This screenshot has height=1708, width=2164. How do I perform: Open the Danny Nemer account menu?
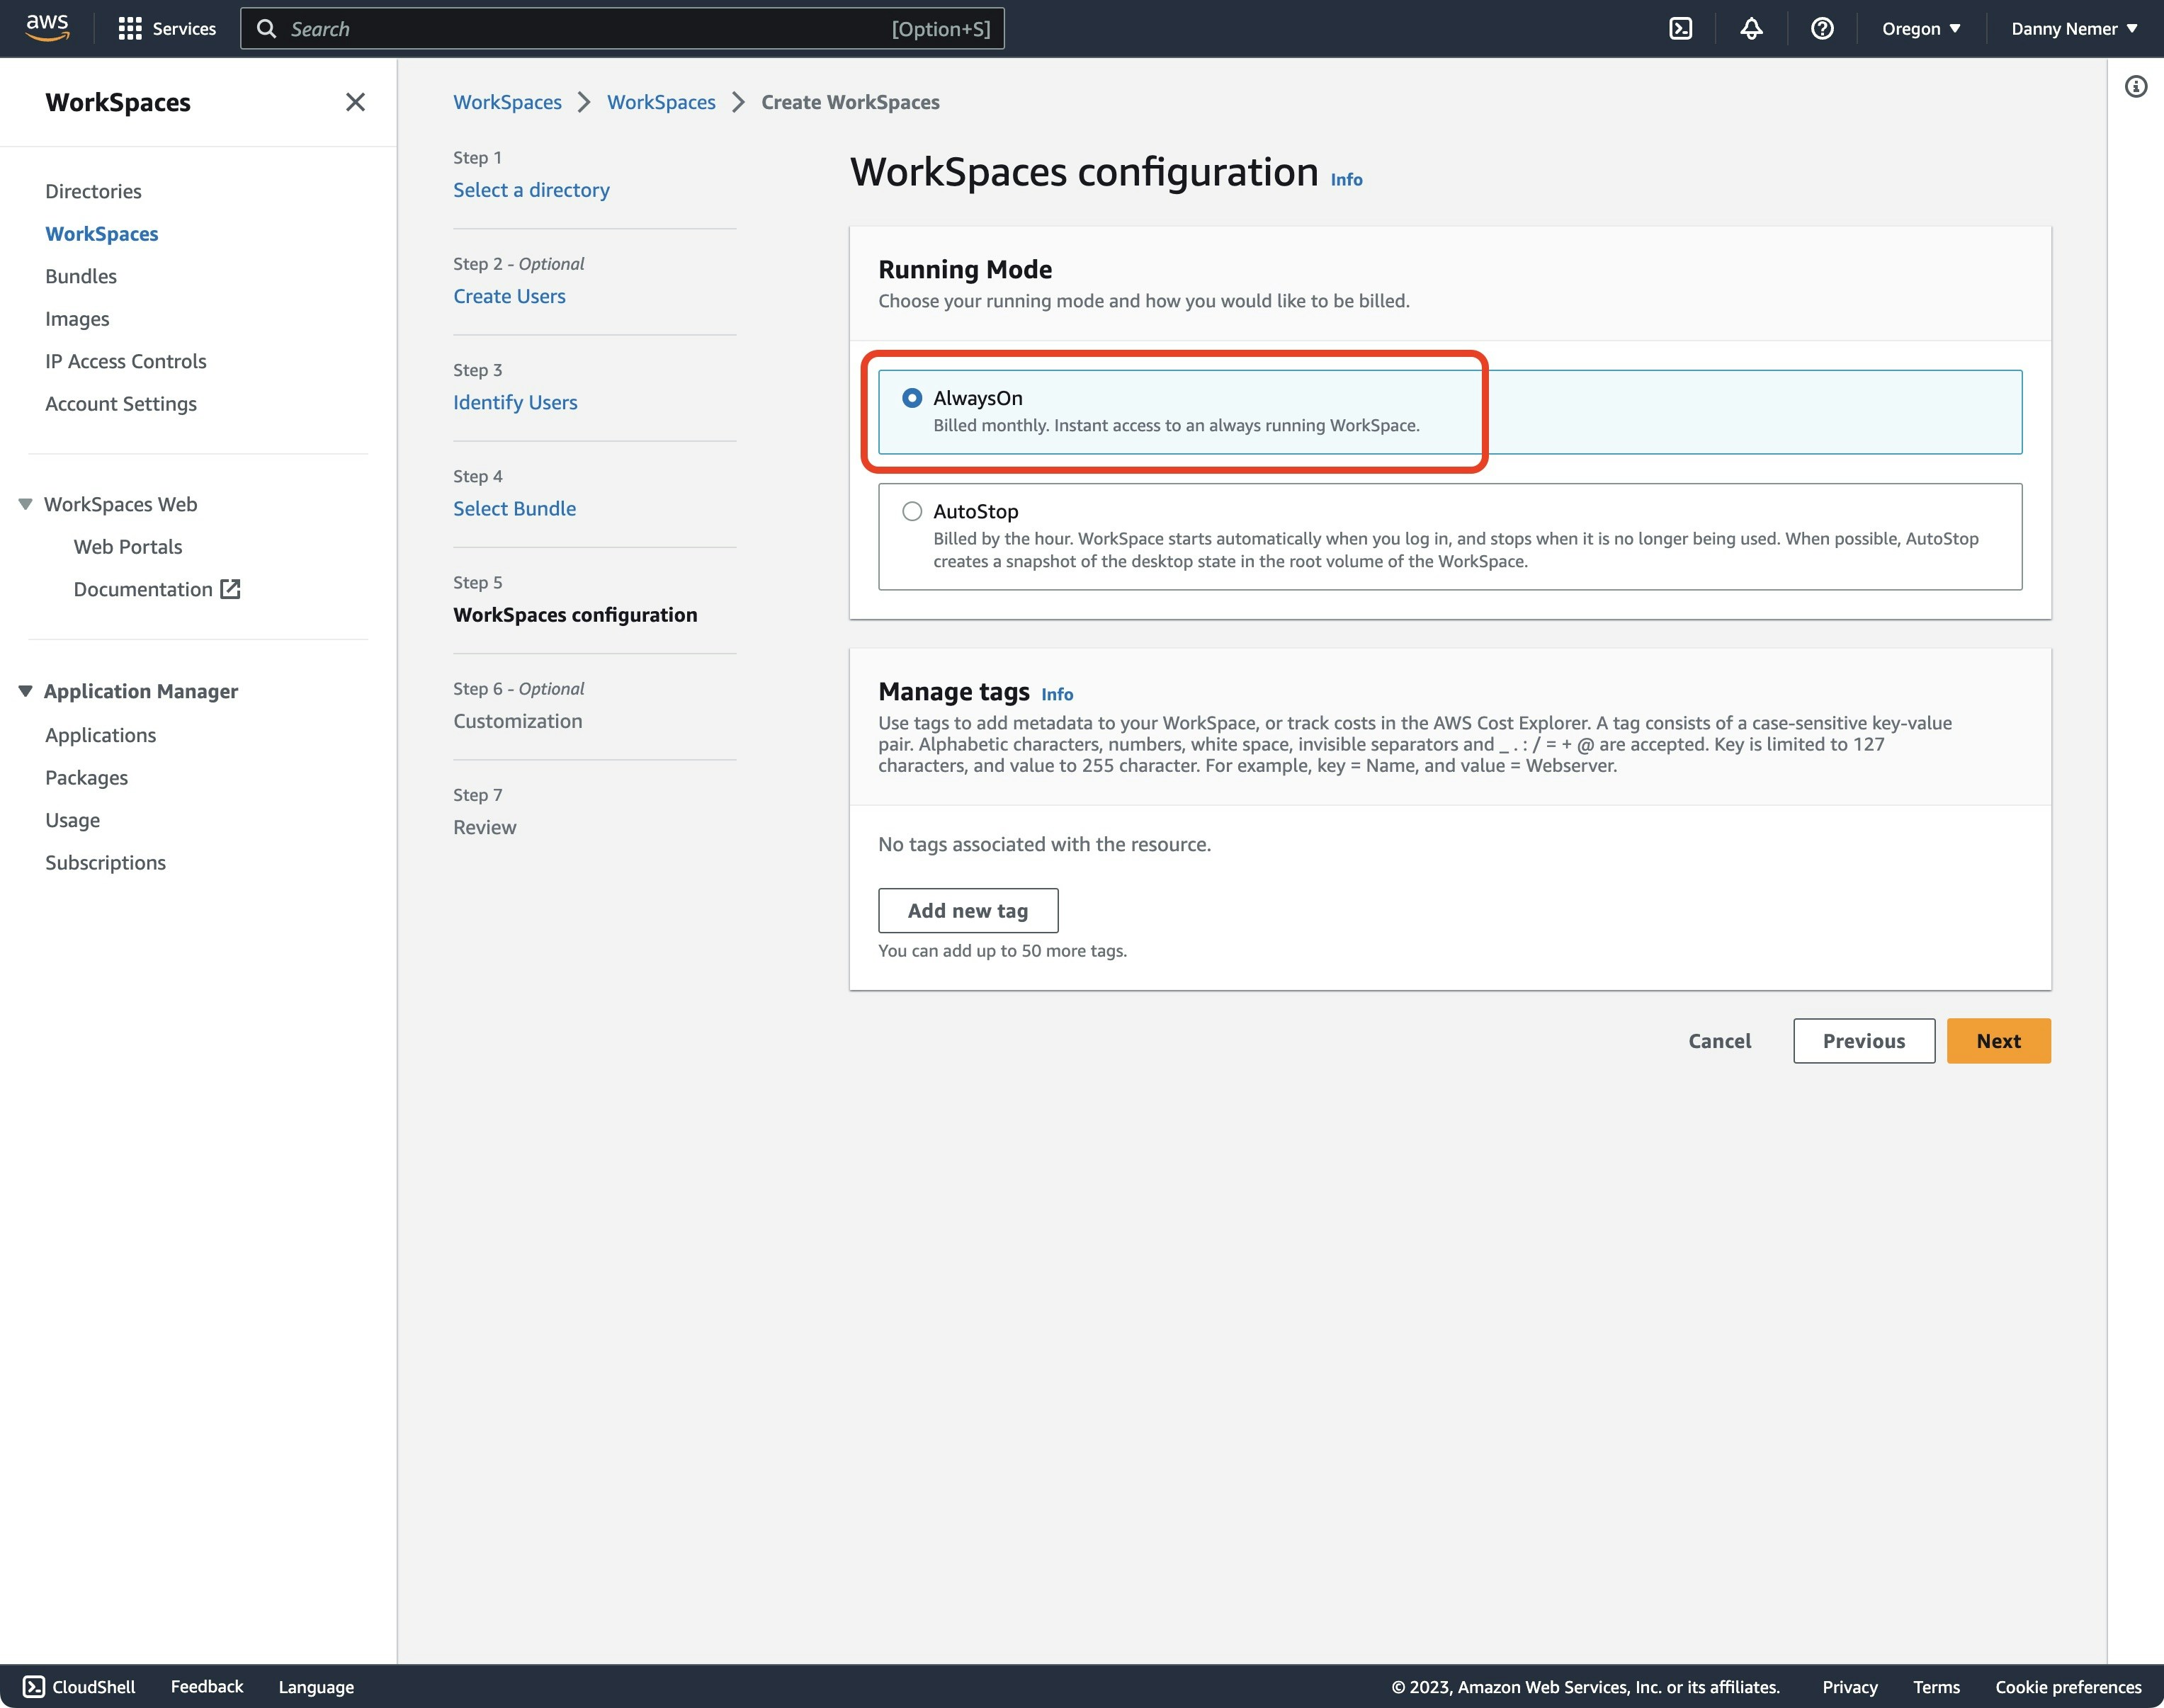(2074, 29)
